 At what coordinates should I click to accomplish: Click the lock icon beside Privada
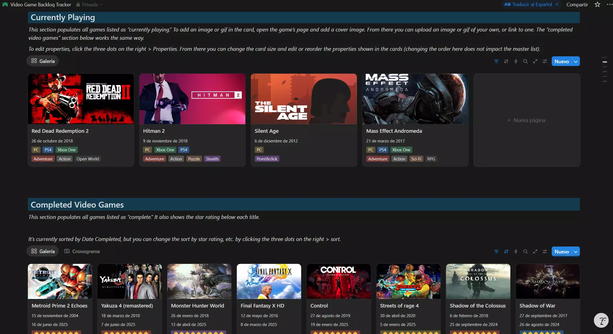pos(78,4)
